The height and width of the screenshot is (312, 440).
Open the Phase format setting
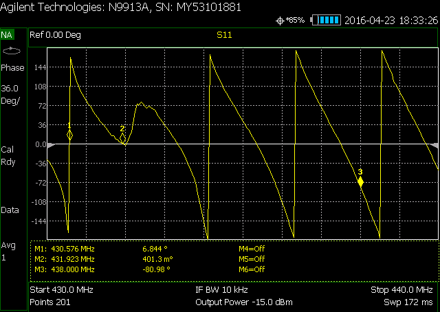click(12, 68)
